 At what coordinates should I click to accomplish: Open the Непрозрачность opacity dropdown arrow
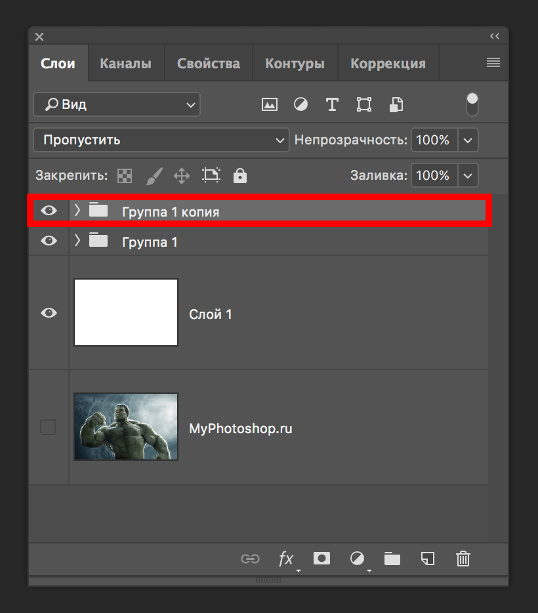pos(468,140)
